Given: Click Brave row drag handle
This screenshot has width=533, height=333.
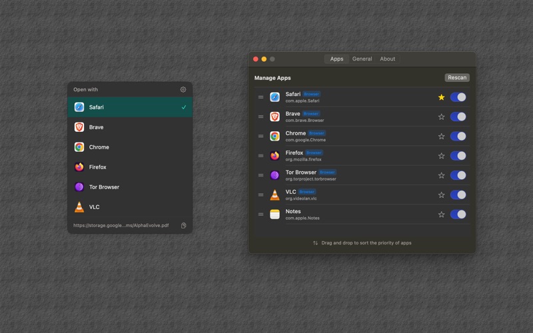Looking at the screenshot, I should [x=261, y=117].
